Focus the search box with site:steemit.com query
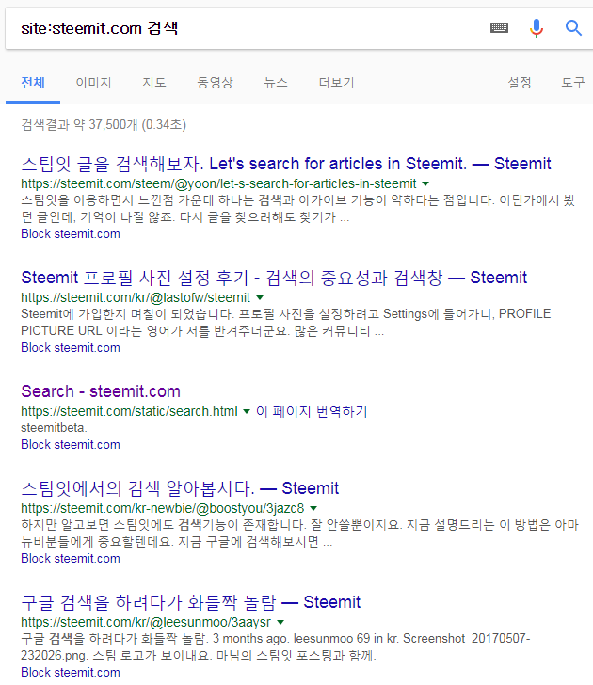 coord(245,28)
